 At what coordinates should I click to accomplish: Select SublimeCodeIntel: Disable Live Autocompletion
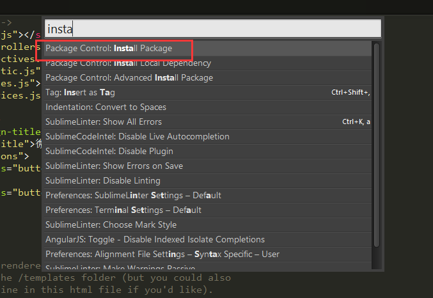[208, 136]
